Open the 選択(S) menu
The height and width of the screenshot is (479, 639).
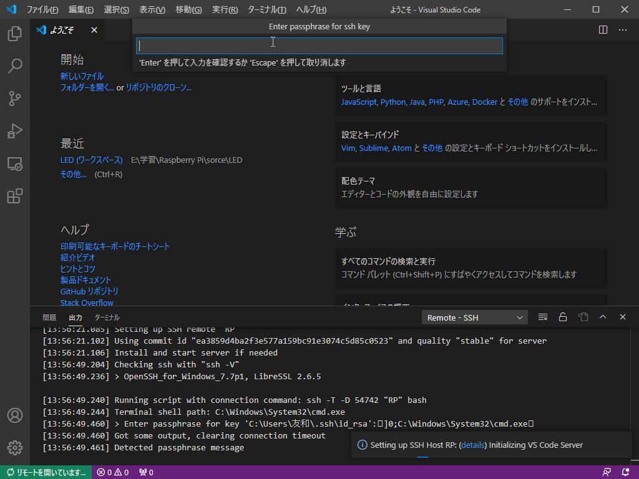[x=116, y=9]
